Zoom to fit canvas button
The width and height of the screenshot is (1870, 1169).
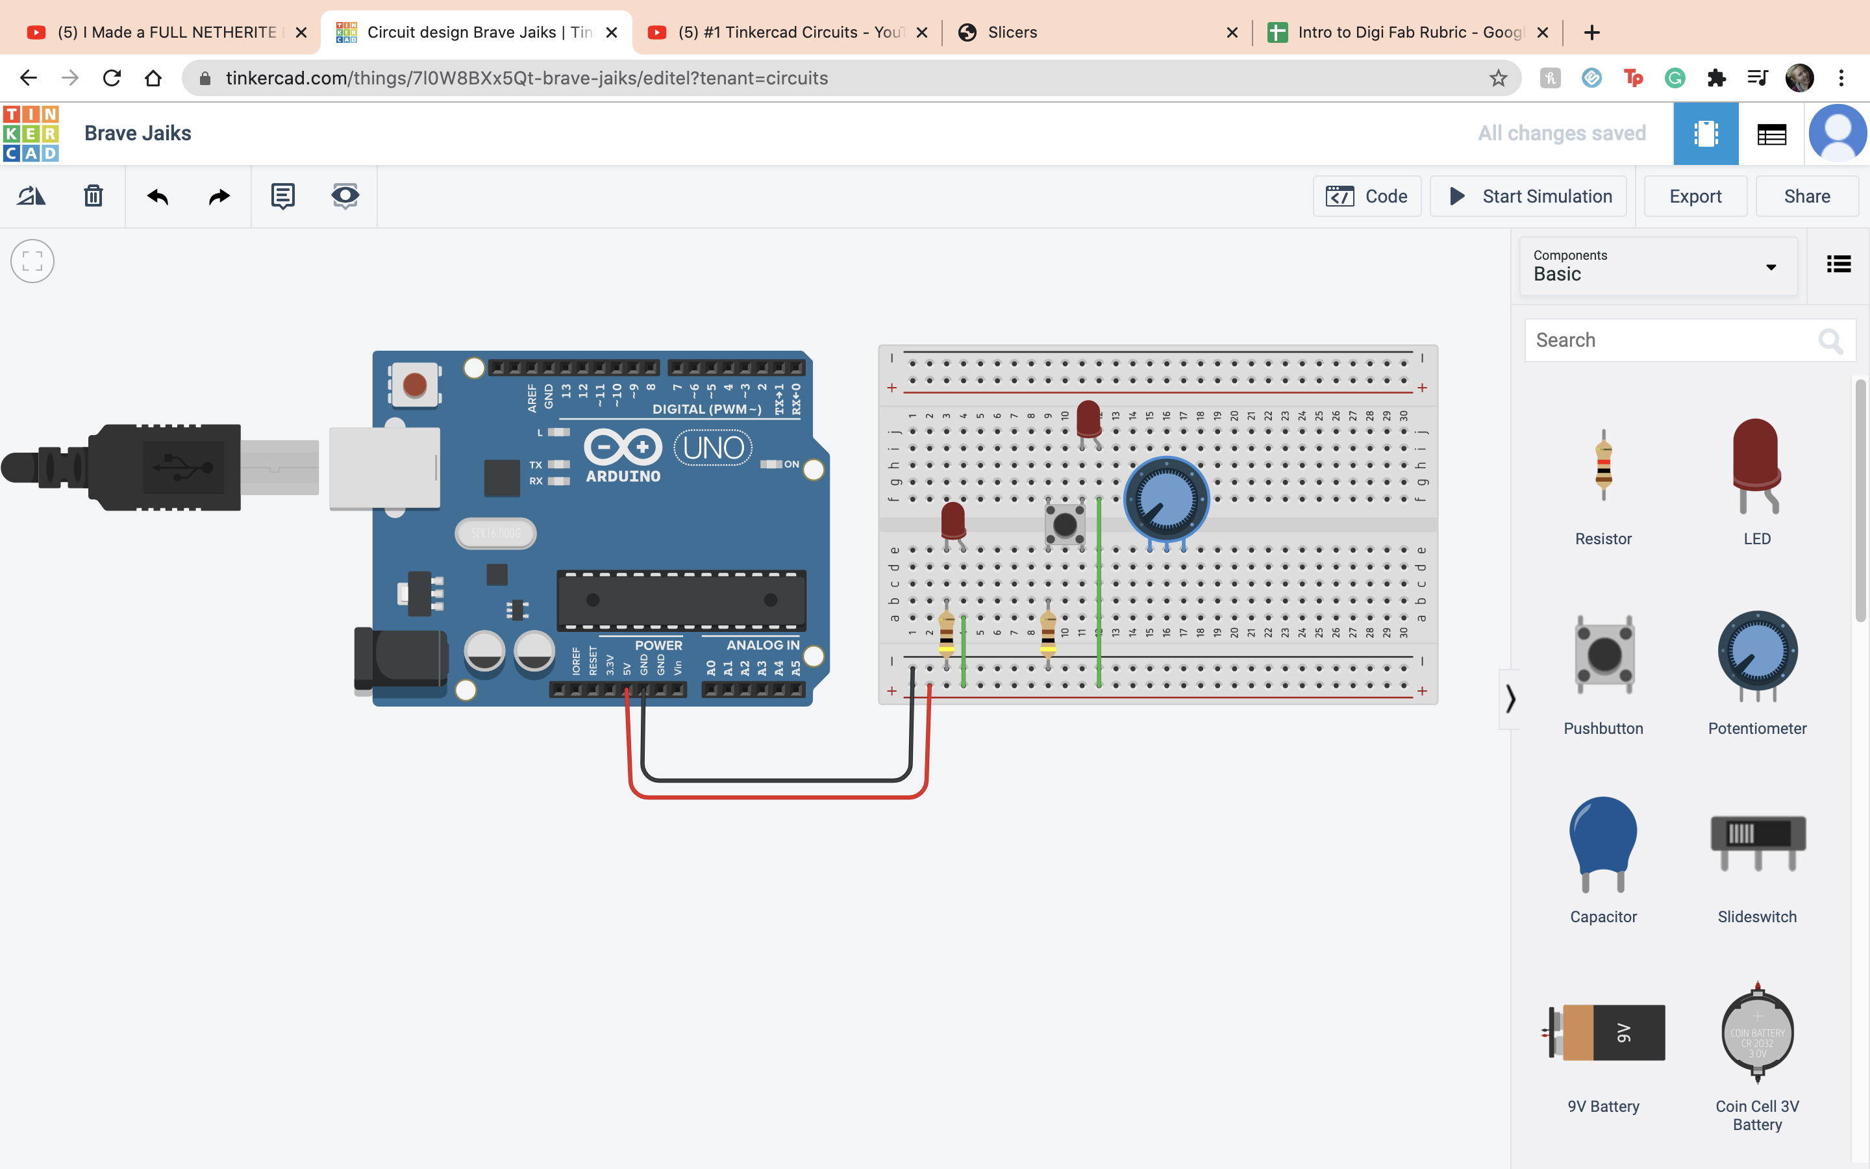pyautogui.click(x=32, y=261)
